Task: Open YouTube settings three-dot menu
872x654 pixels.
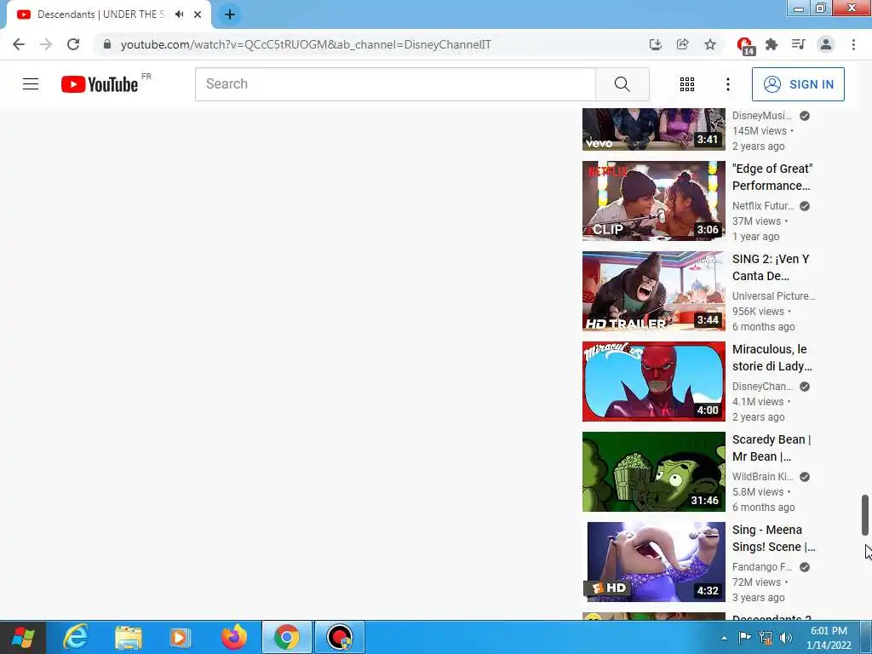Action: pos(728,84)
